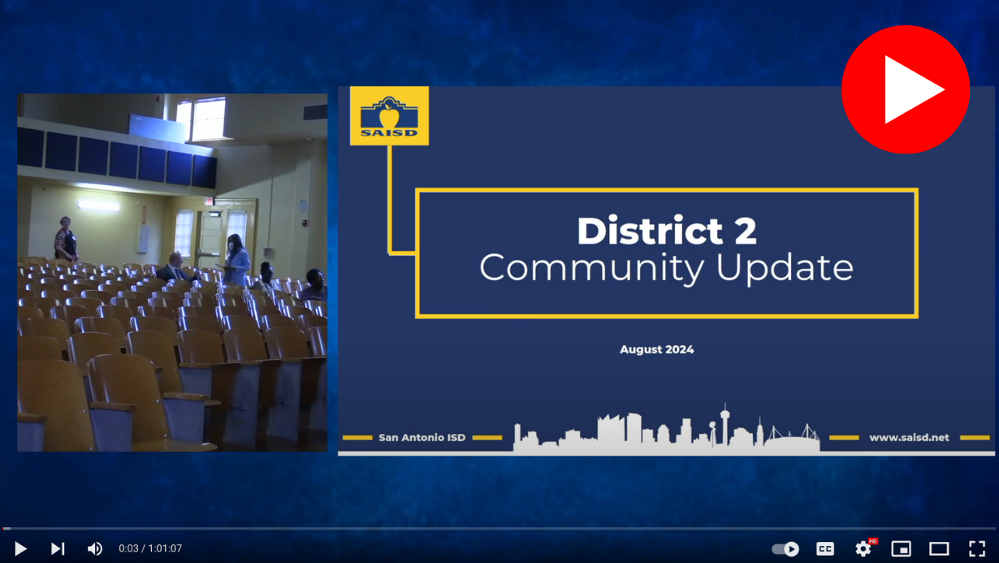The image size is (999, 563).
Task: Click the District 2 Community Update title
Action: [667, 249]
